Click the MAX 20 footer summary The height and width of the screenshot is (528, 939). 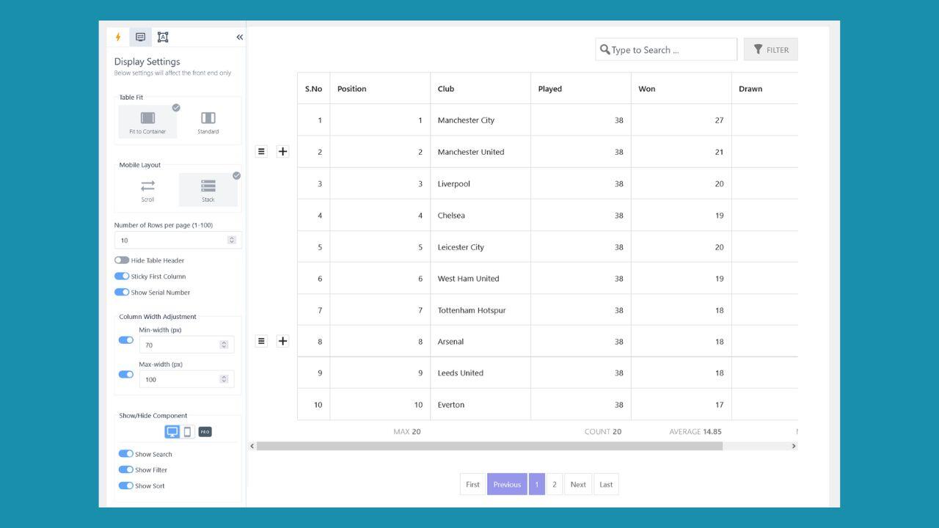coord(407,432)
